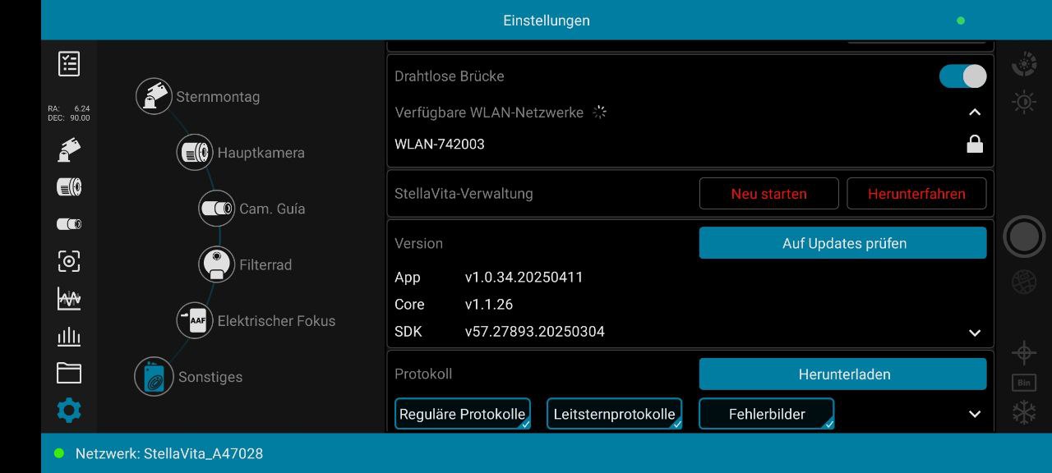Open the Cam. Guía settings label

pyautogui.click(x=272, y=209)
